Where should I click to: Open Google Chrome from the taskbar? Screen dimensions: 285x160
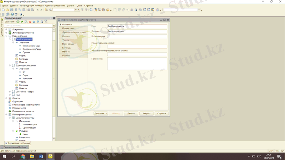[23, 156]
